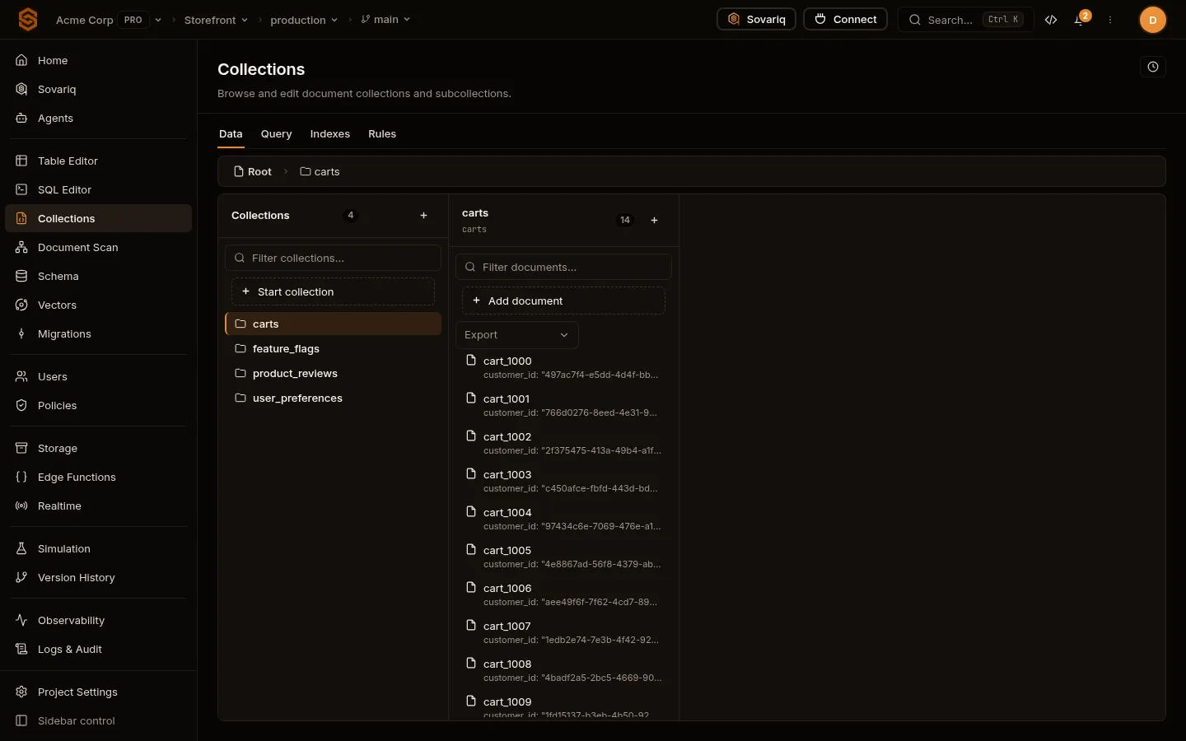Screen dimensions: 1186x741
Task: Focus Filter collections input
Action: pos(333,258)
